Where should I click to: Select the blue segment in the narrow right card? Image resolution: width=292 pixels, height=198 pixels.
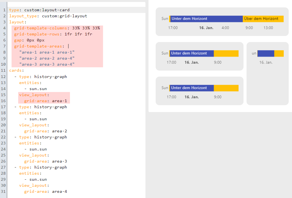[x=266, y=54]
